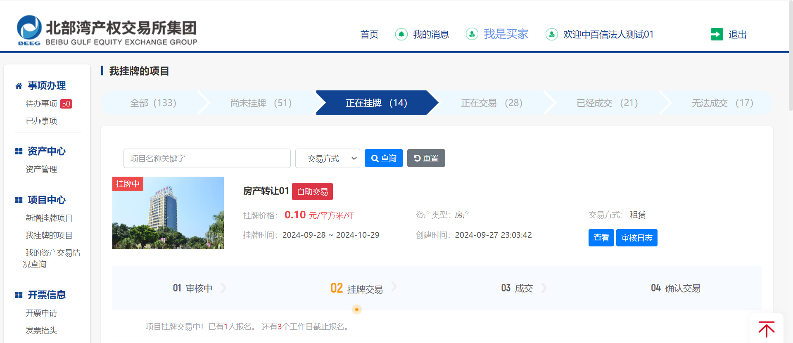Click the user icon beside 欢迎中百信法人测试01

tap(552, 34)
